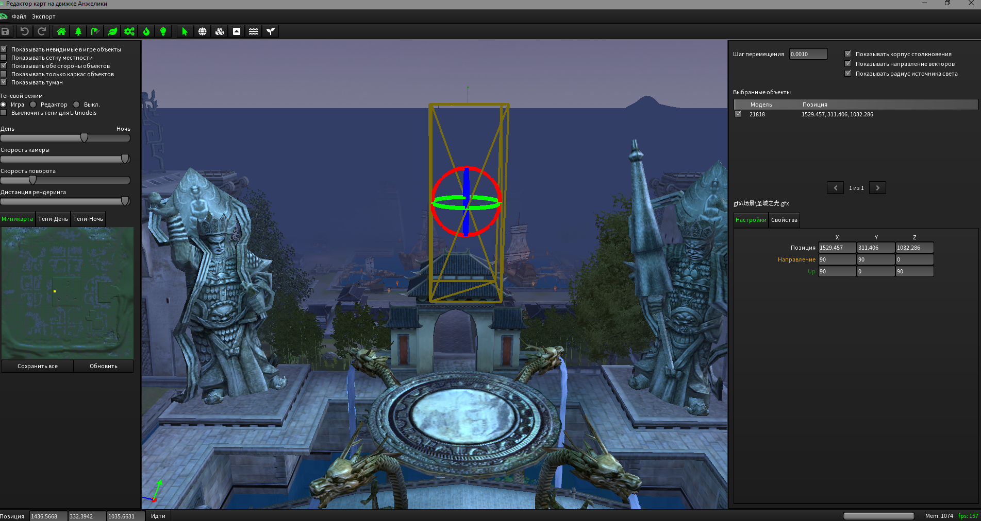Toggle checkbox for model 21818 row

(738, 114)
